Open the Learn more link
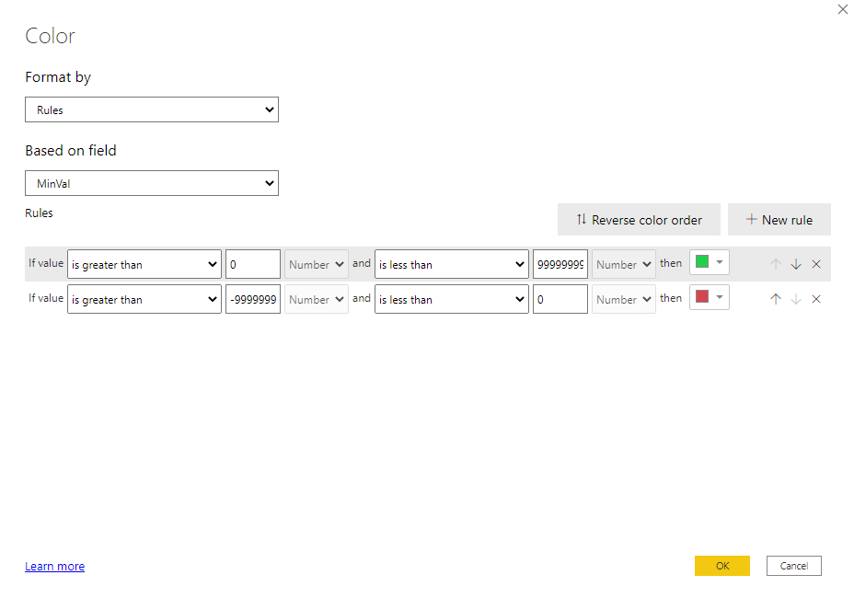 tap(55, 567)
